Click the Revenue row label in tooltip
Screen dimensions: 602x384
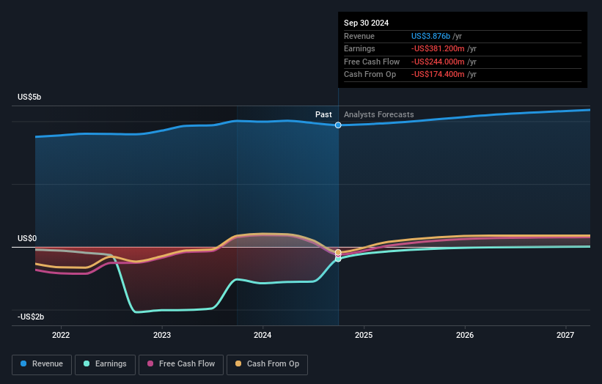pos(359,36)
